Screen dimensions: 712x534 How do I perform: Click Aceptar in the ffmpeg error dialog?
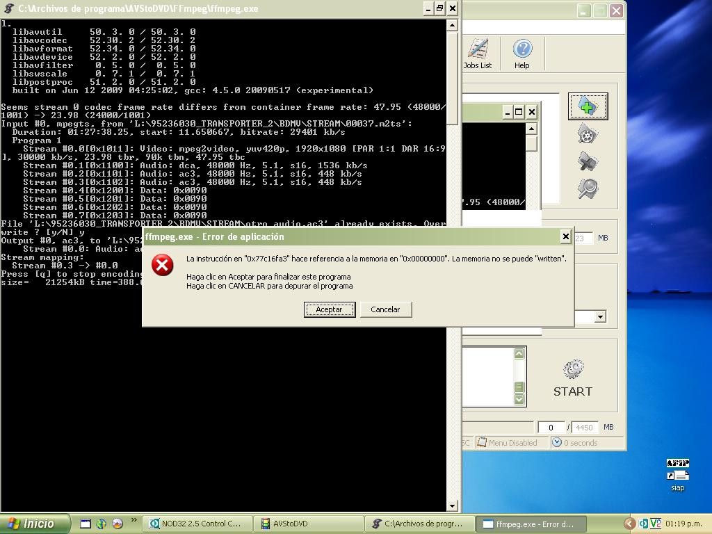coord(329,309)
